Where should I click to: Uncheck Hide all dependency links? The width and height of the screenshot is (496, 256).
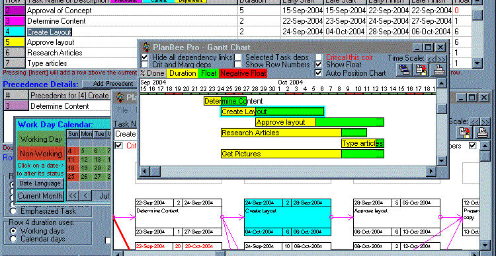pos(144,57)
